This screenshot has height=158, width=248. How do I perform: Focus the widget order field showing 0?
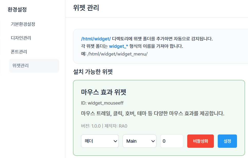point(172,141)
